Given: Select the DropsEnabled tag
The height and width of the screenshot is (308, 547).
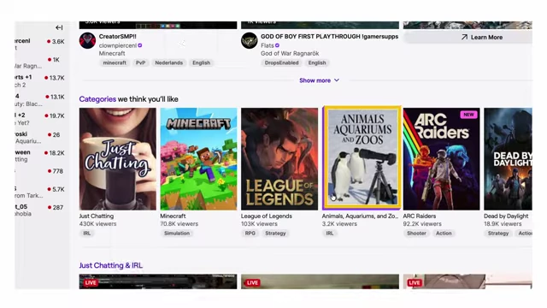Looking at the screenshot, I should 281,62.
